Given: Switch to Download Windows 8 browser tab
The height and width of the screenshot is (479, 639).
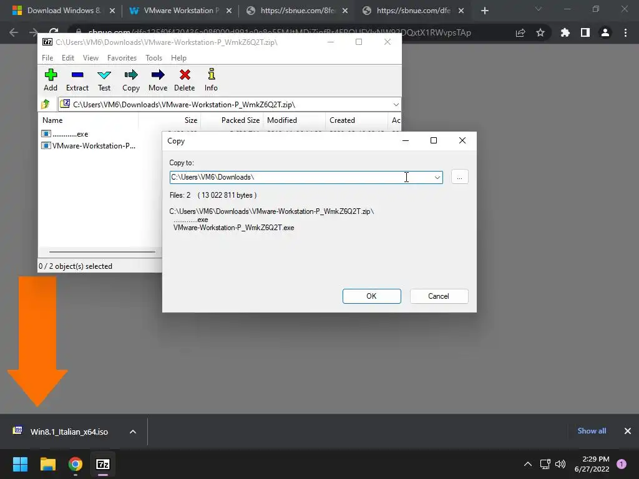Looking at the screenshot, I should (64, 11).
